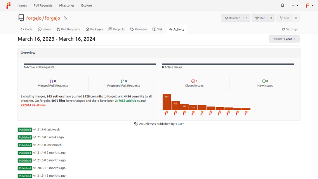The width and height of the screenshot is (318, 179).
Task: Click avatar under the 505 bar
Action: point(176,113)
